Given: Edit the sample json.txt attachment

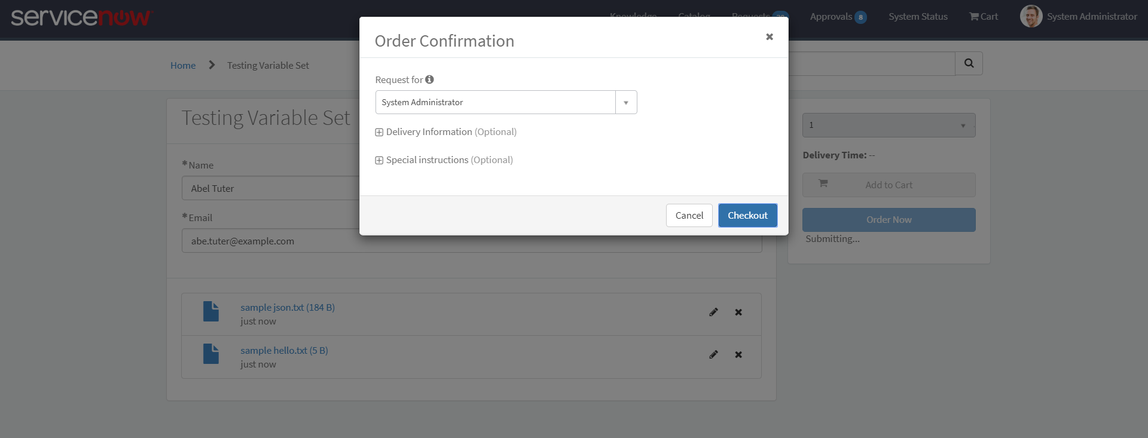Looking at the screenshot, I should click(x=714, y=312).
